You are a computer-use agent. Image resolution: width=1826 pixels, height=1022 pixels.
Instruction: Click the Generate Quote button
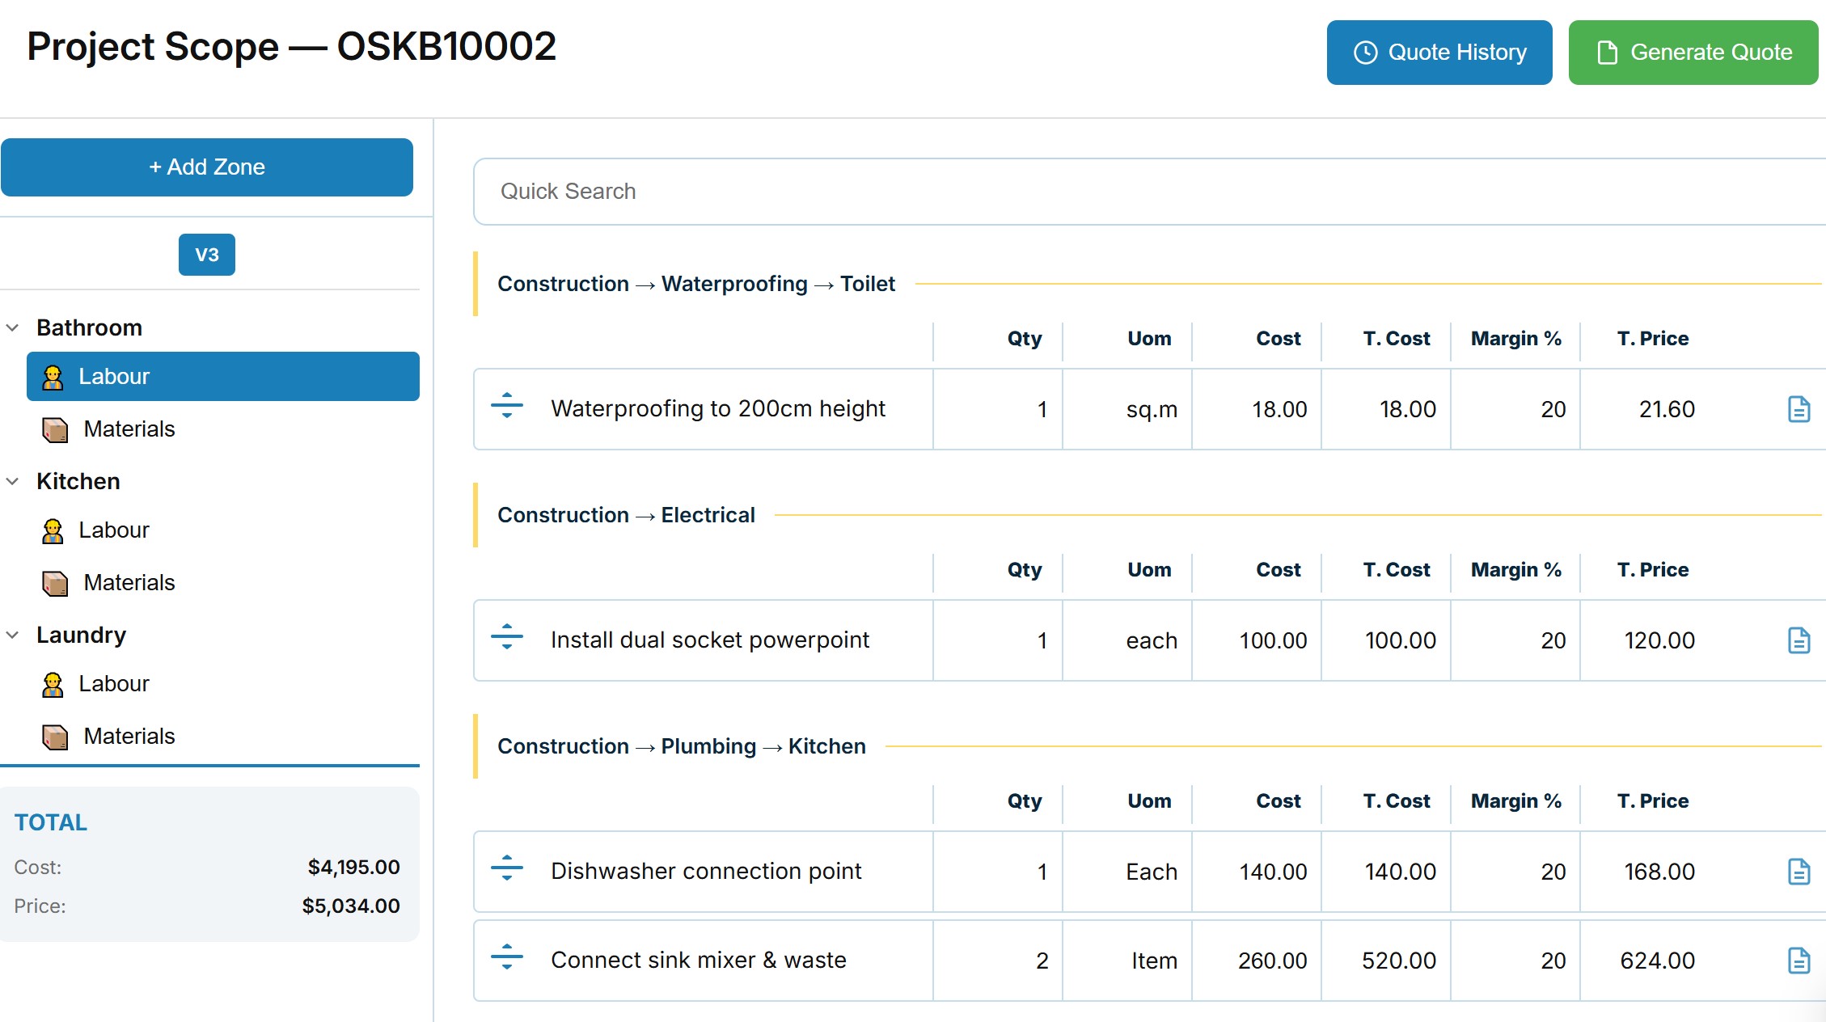tap(1693, 53)
